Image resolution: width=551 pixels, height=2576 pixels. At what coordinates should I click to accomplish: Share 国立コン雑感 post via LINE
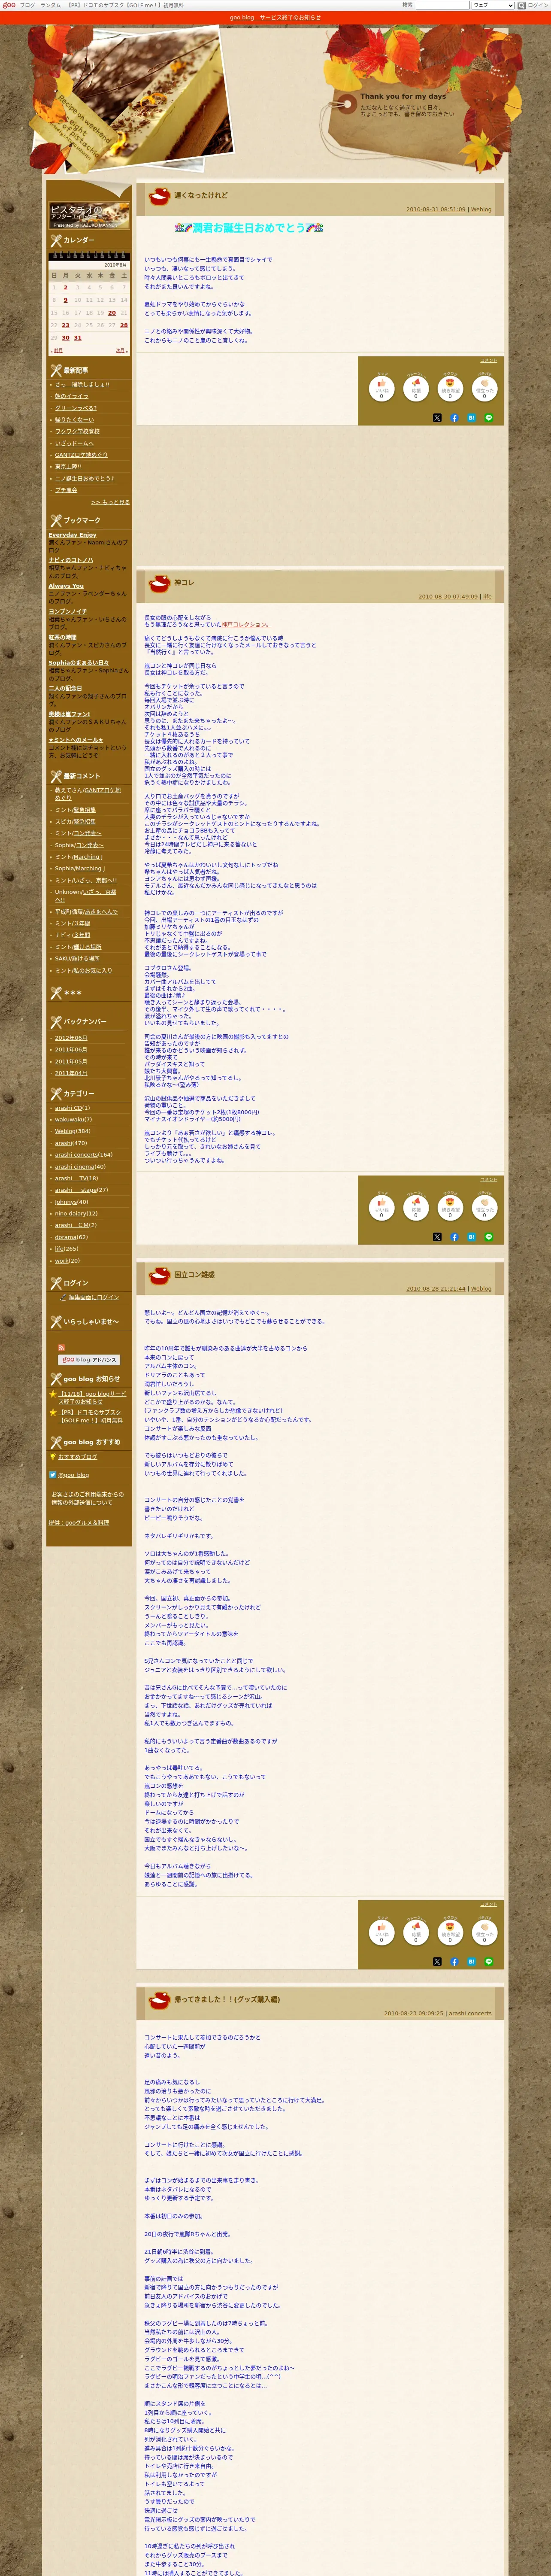(x=489, y=1962)
